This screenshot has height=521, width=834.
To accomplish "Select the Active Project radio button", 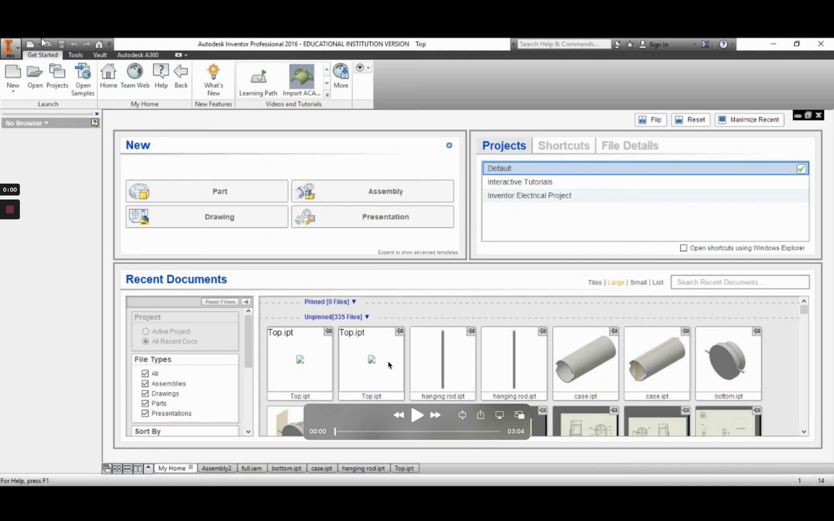I will click(145, 331).
